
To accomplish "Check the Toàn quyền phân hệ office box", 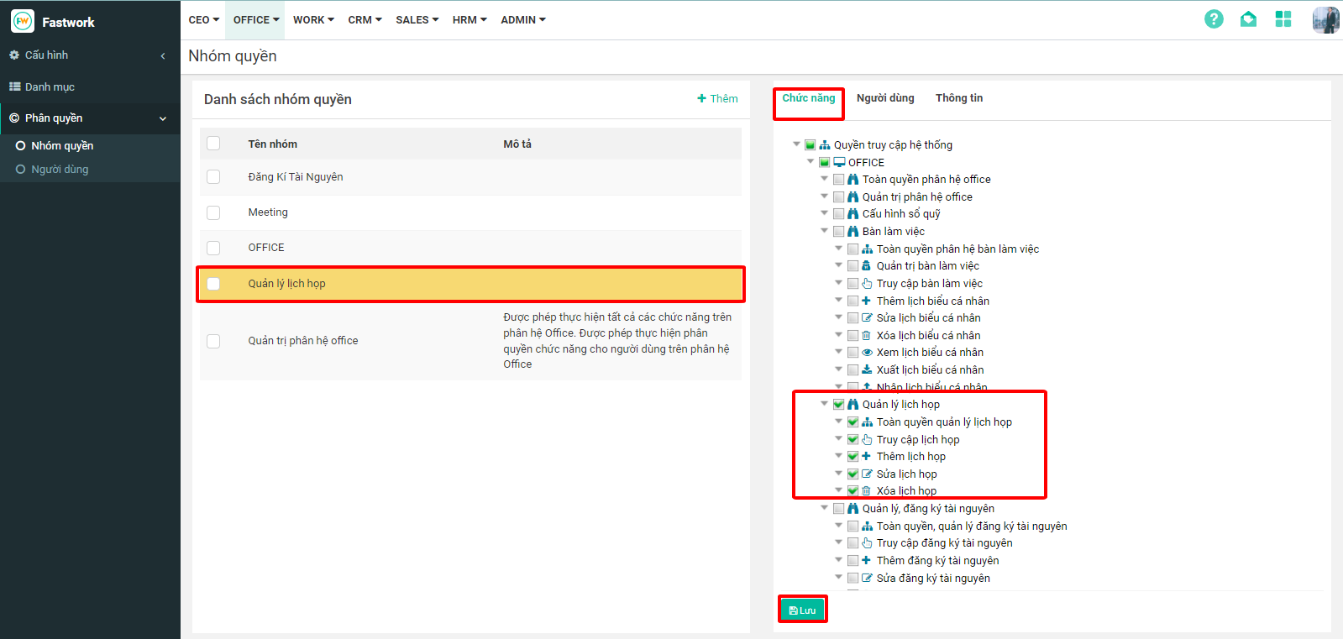I will 838,180.
